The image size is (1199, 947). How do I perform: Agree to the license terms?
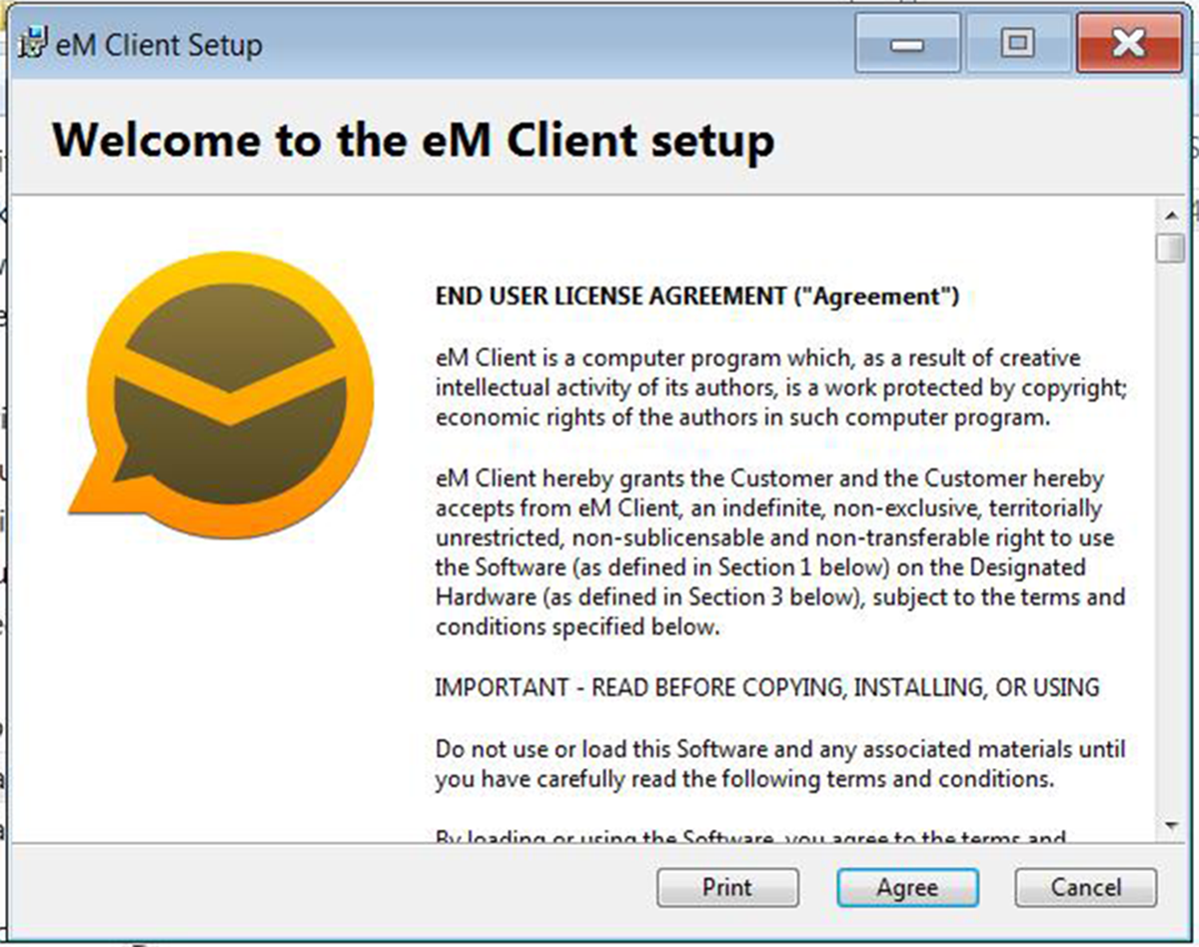907,887
